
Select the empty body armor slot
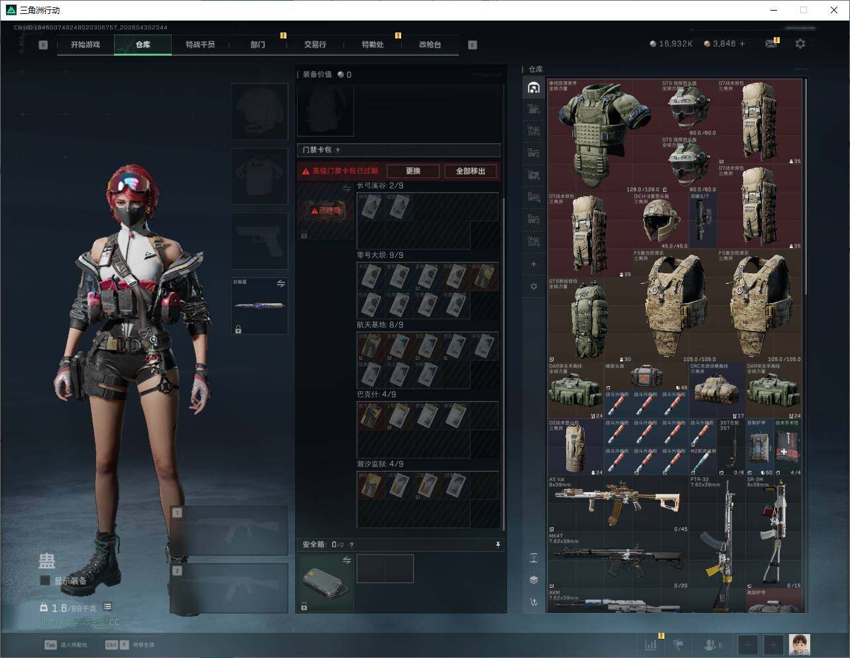[259, 176]
